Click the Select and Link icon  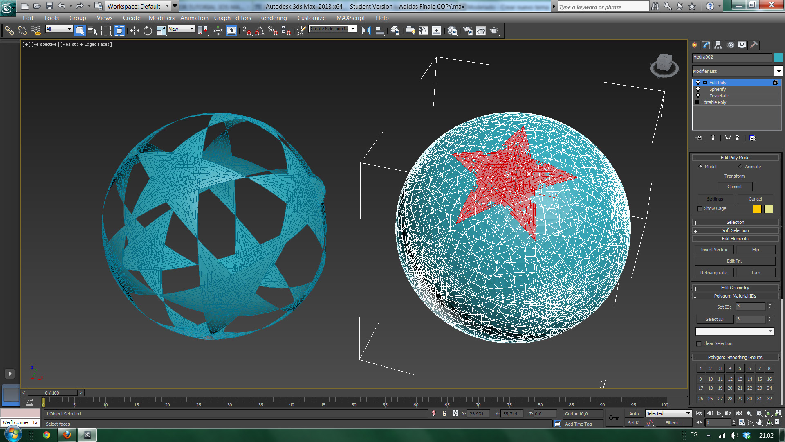[x=9, y=31]
